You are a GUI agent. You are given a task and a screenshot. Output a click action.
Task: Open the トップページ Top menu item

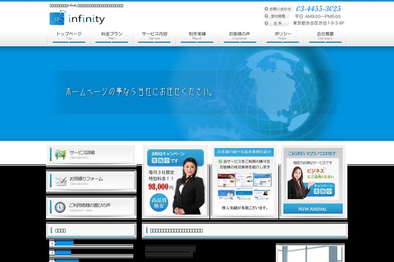69,37
